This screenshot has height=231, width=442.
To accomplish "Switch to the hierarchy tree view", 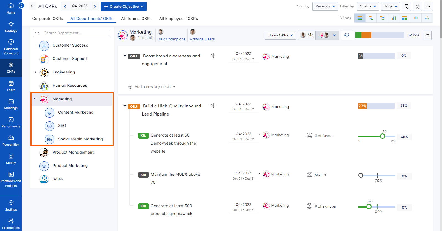I will click(x=382, y=18).
